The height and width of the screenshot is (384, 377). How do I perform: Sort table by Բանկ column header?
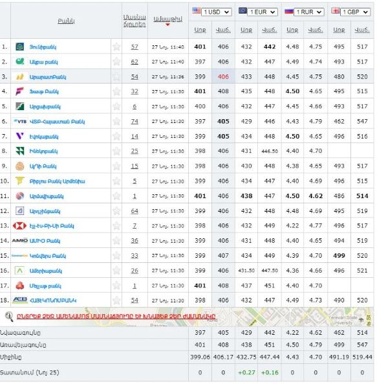coord(66,21)
